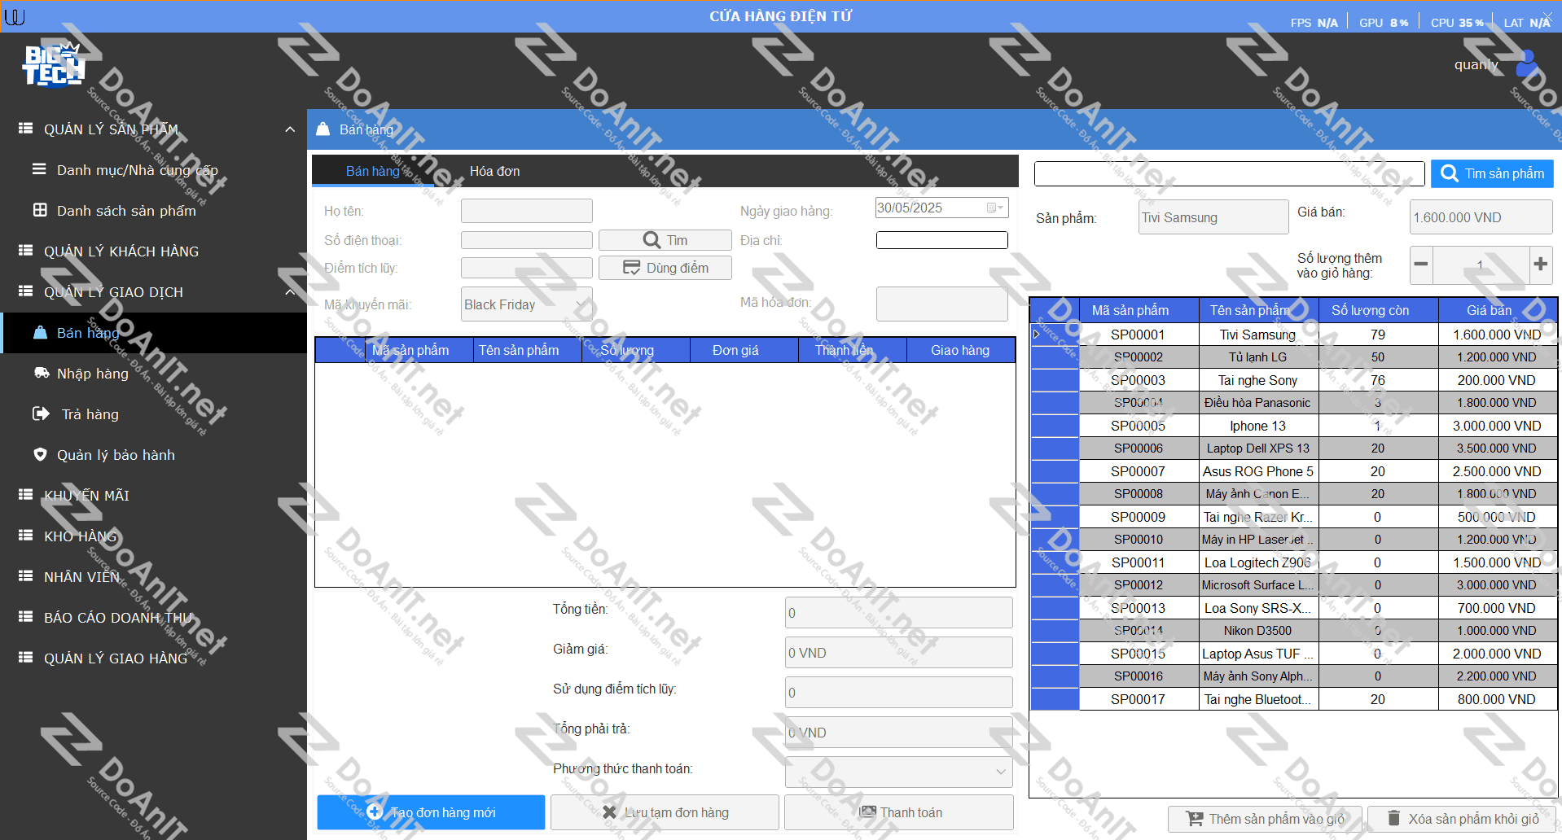Open the Phương thức thanh toán dropdown
Screen dimensions: 1562x840
pyautogui.click(x=1001, y=772)
